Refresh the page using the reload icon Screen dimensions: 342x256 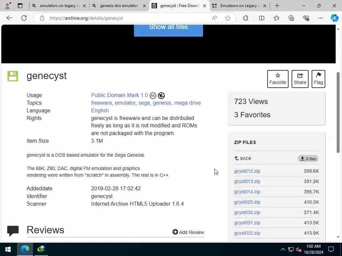pyautogui.click(x=24, y=18)
